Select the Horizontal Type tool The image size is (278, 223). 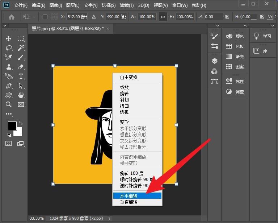coord(21,76)
